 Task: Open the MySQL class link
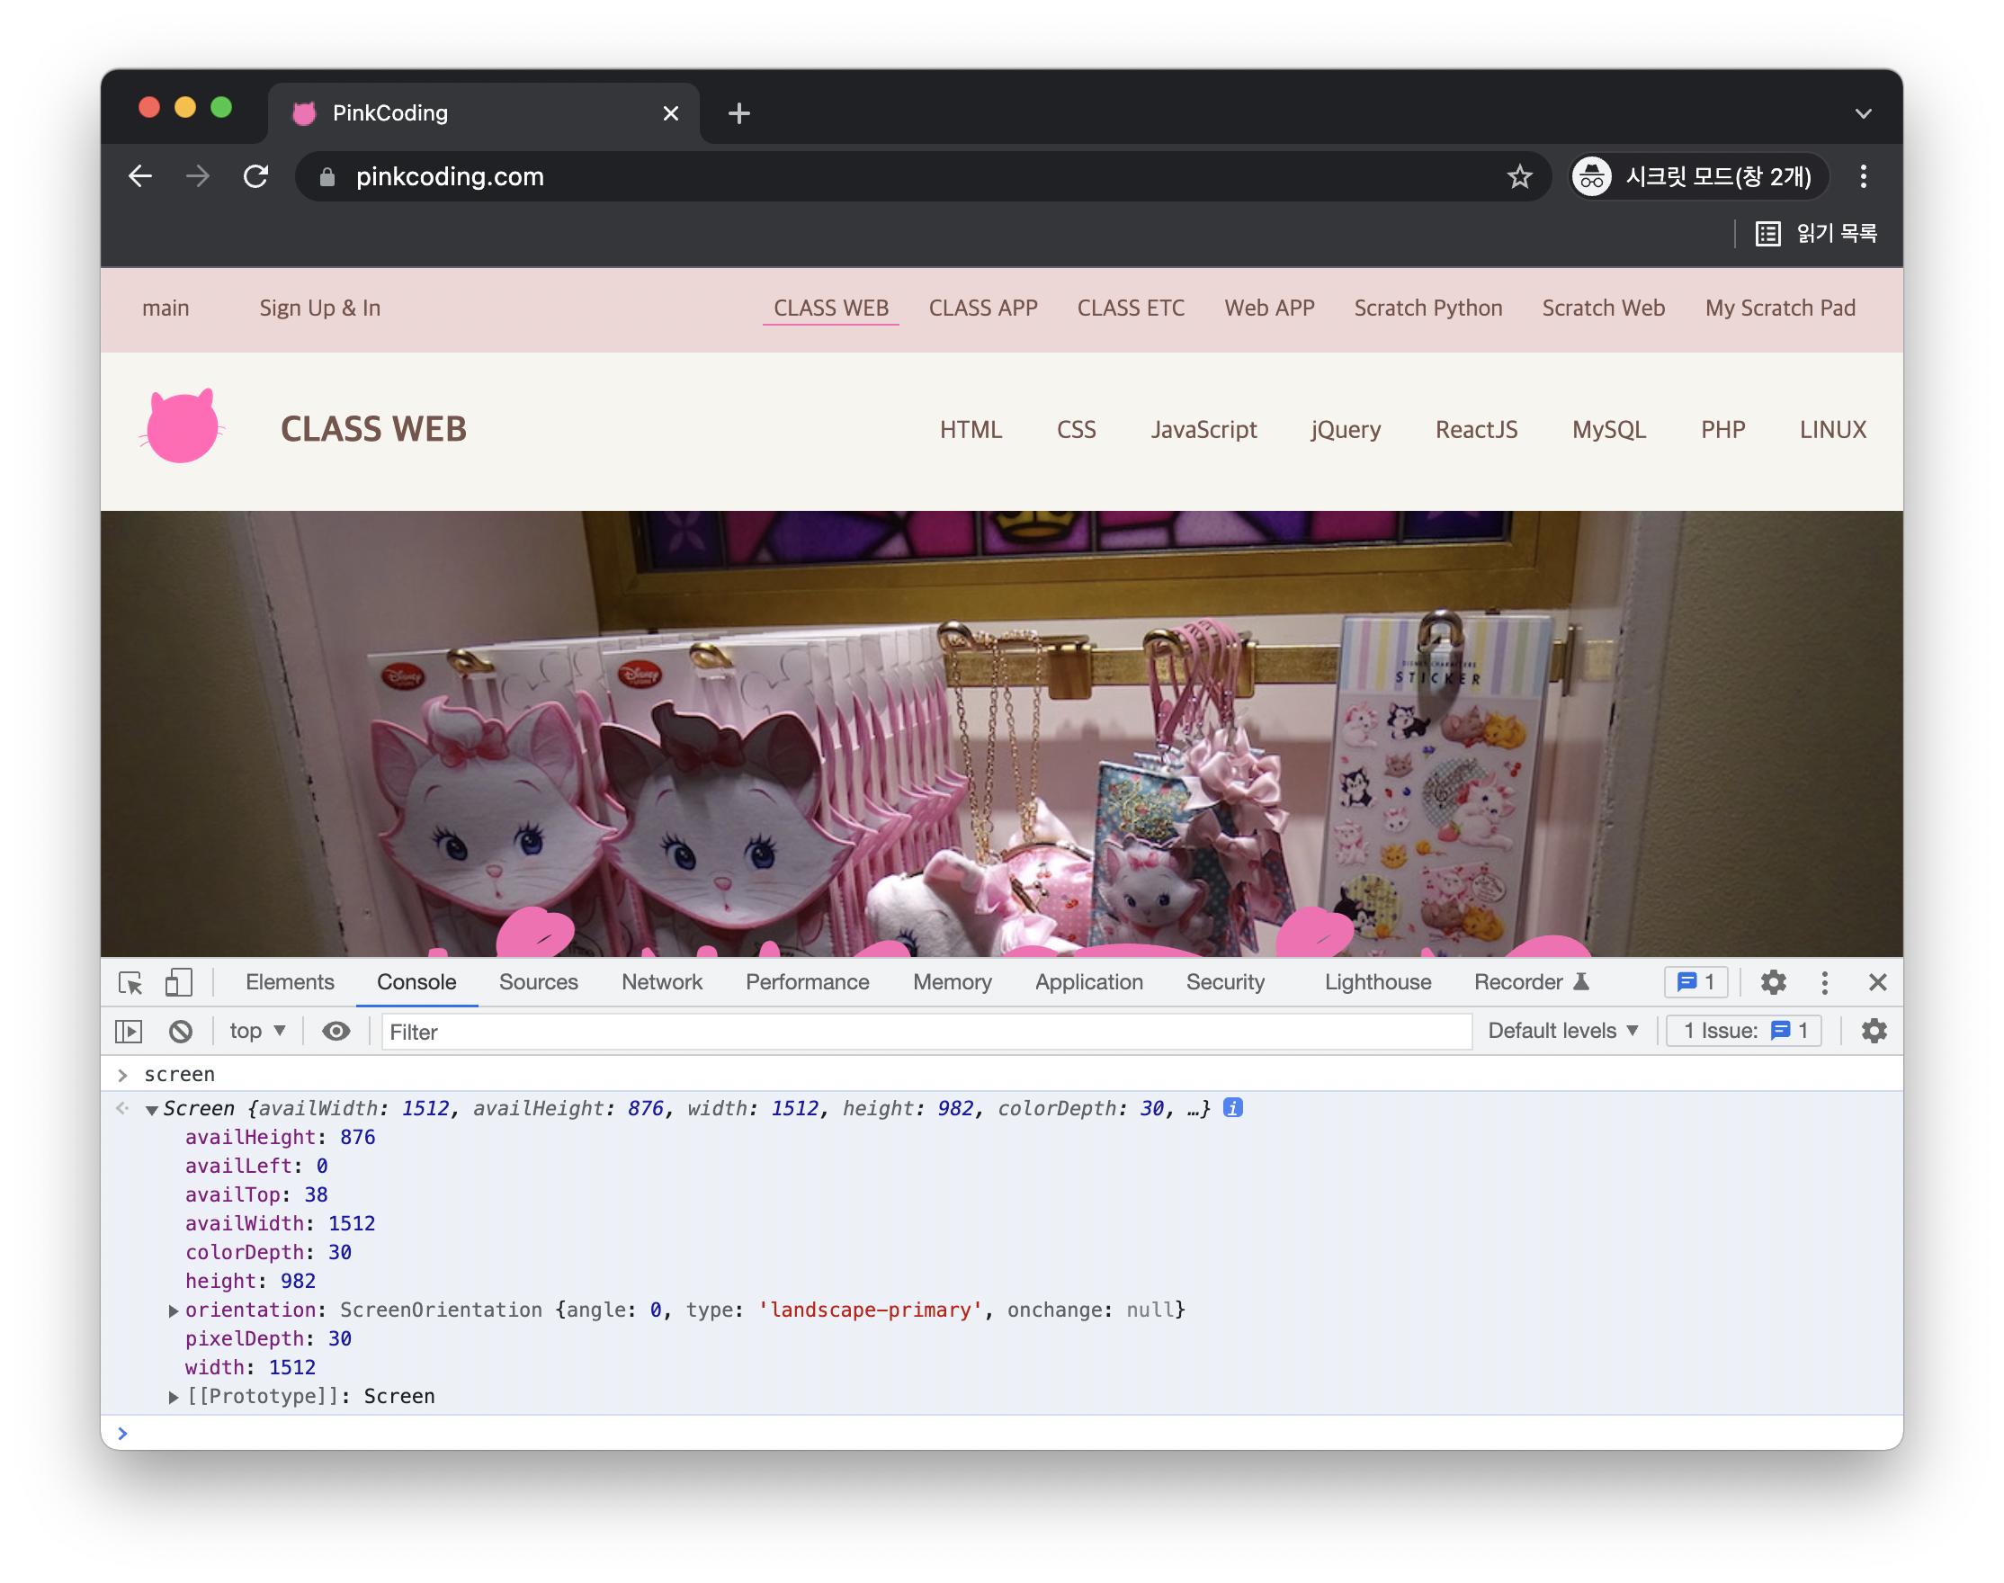coord(1608,429)
